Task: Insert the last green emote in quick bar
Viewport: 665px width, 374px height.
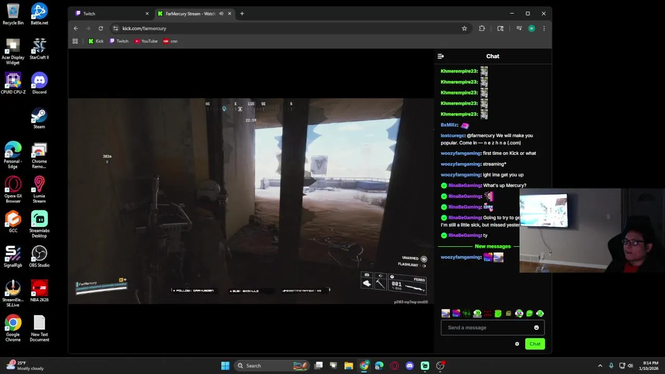Action: (540, 313)
